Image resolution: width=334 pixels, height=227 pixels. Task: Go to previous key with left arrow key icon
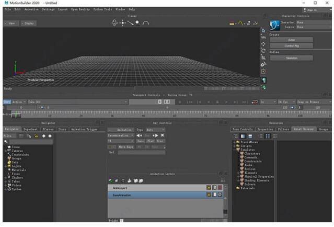point(140,135)
